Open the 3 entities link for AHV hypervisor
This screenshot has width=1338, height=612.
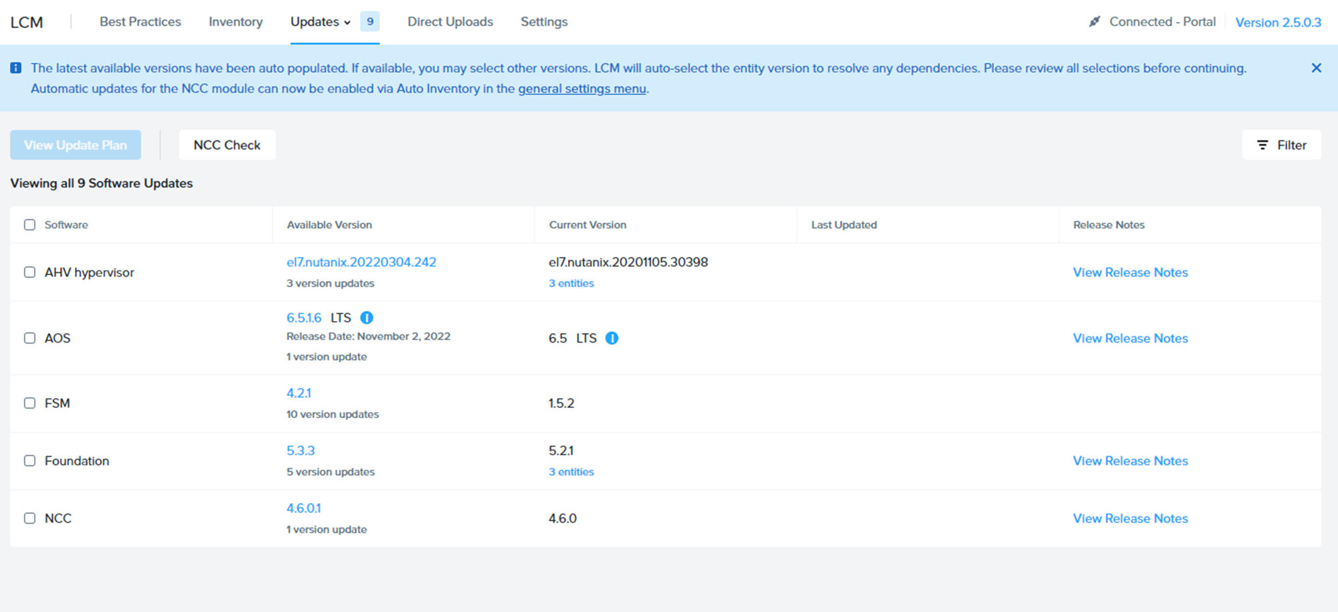click(x=571, y=283)
